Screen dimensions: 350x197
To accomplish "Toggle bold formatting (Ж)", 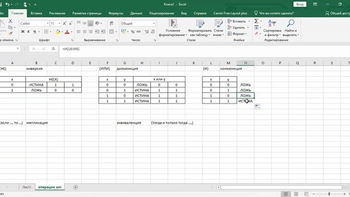I will [x=22, y=32].
